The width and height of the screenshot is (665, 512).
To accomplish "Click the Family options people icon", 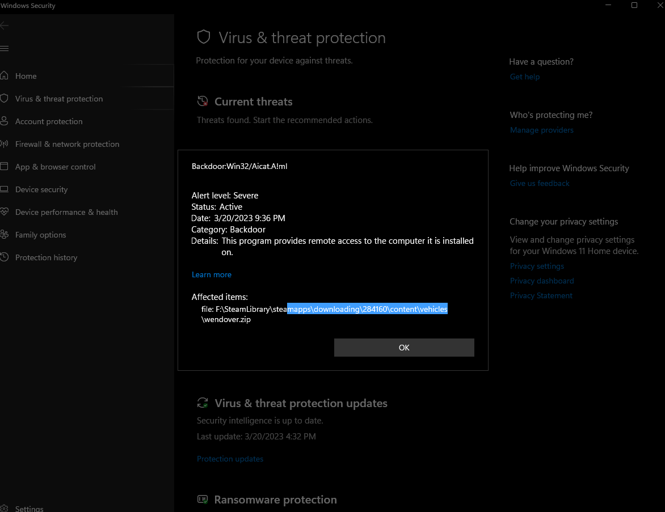I will coord(4,234).
